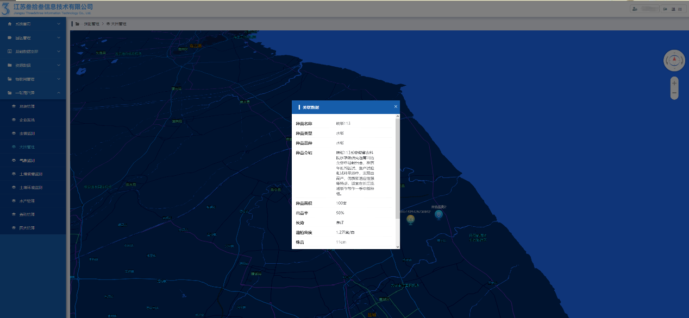689x318 pixels.
Task: Select 虫情监测 in the sidebar submenu
Action: 27,133
